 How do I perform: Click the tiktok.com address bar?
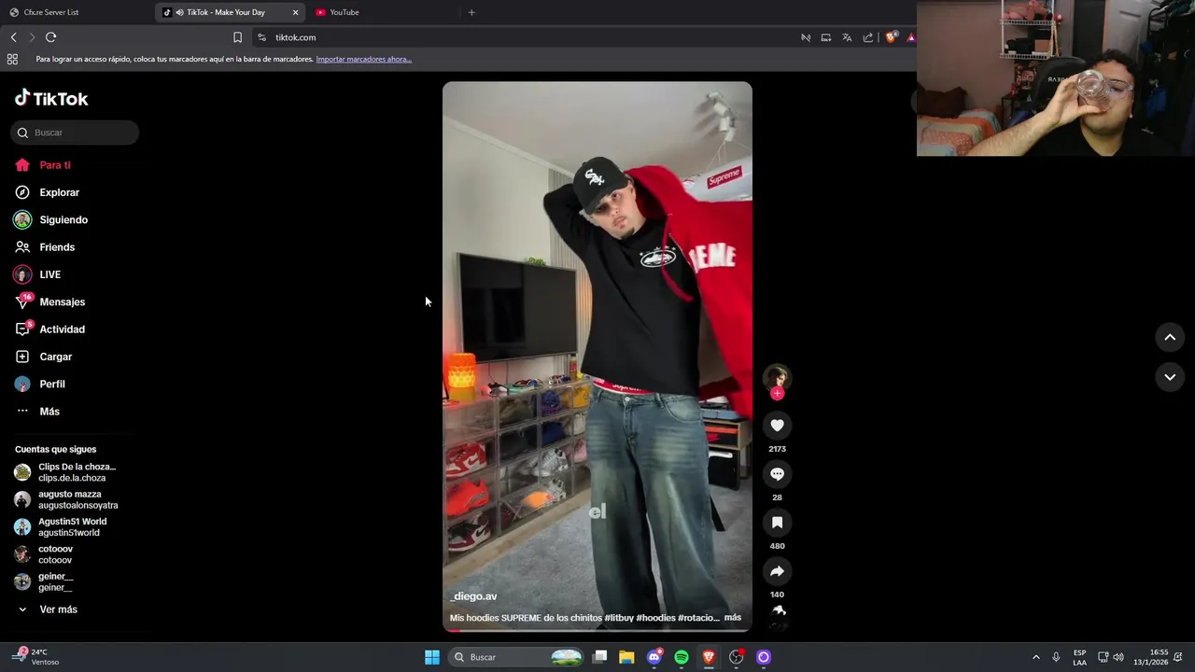[x=523, y=37]
